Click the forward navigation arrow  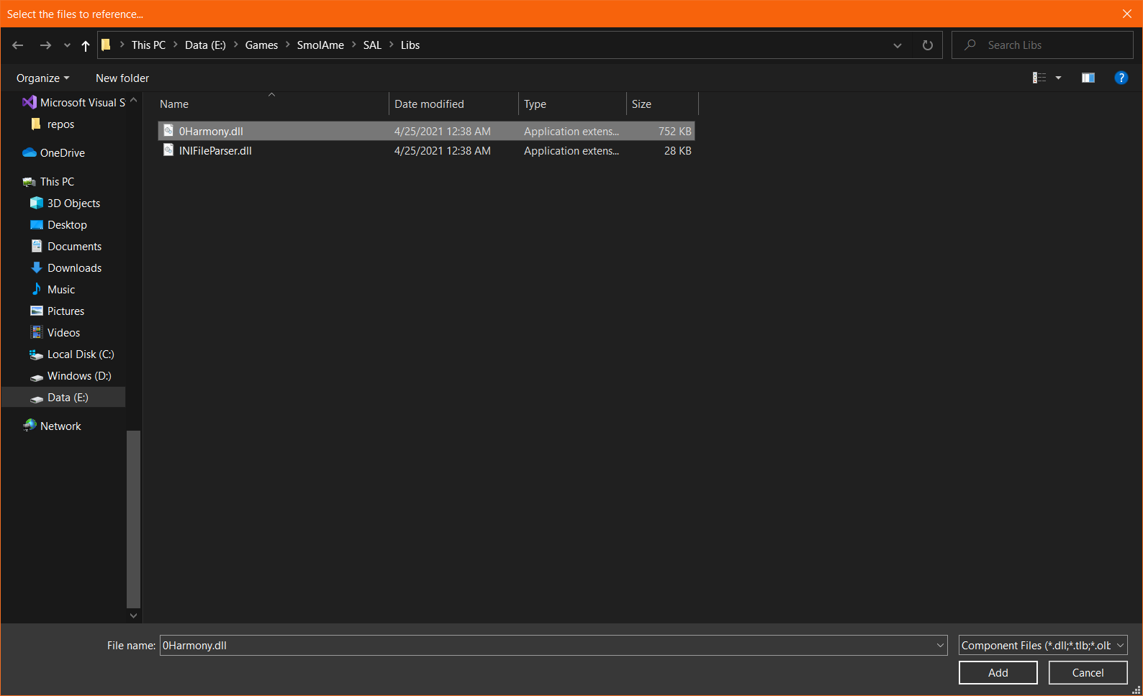pos(45,45)
